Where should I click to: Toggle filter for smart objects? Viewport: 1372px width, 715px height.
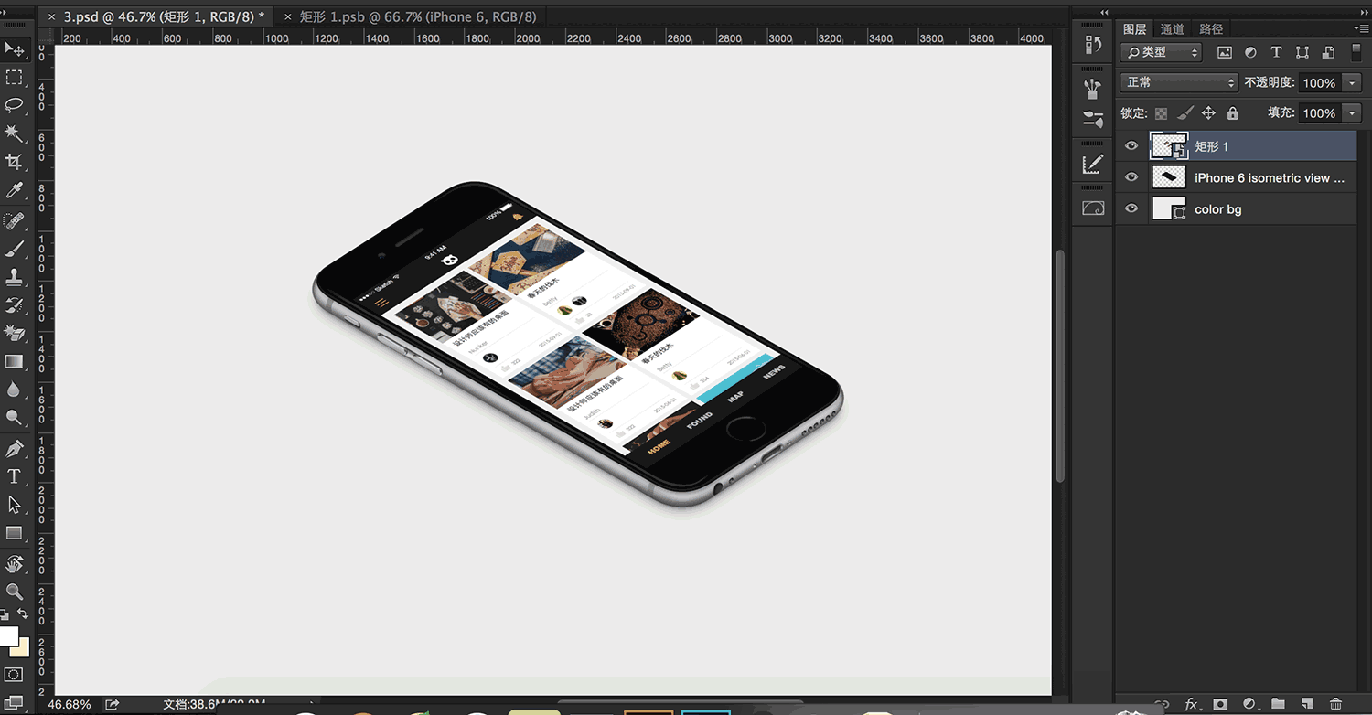[x=1328, y=53]
